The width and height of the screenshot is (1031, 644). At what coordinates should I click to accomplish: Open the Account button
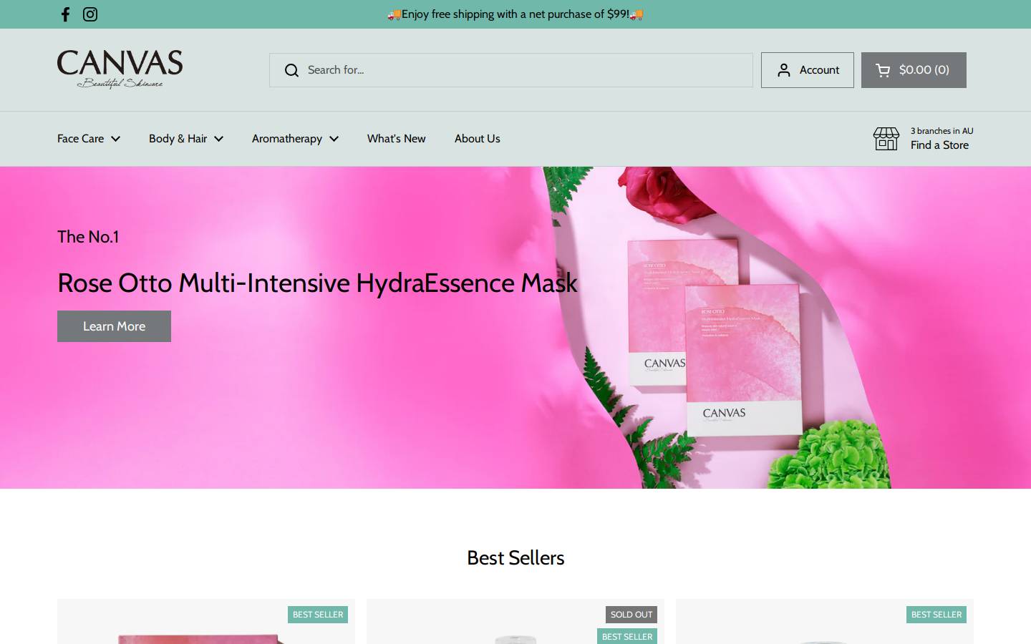tap(808, 70)
